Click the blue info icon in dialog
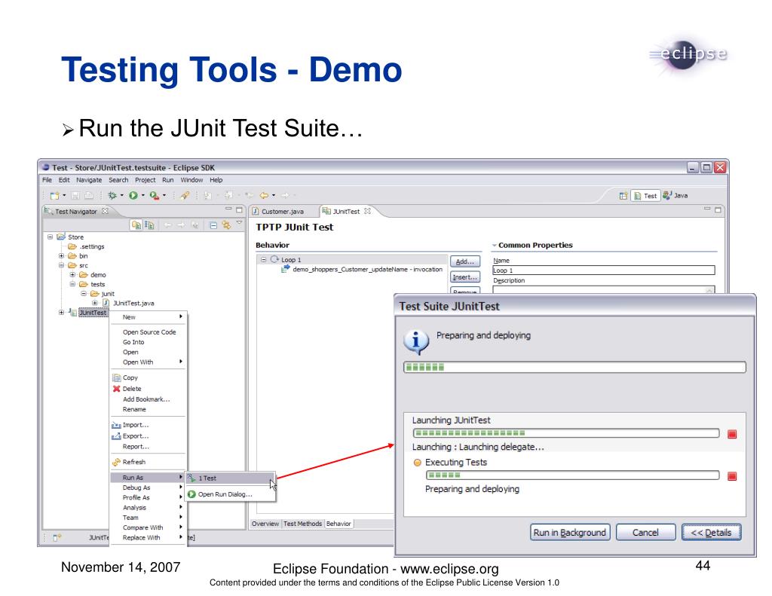Image resolution: width=772 pixels, height=596 pixels. click(416, 341)
